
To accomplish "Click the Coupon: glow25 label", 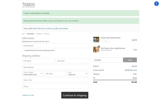I will click(x=98, y=70).
